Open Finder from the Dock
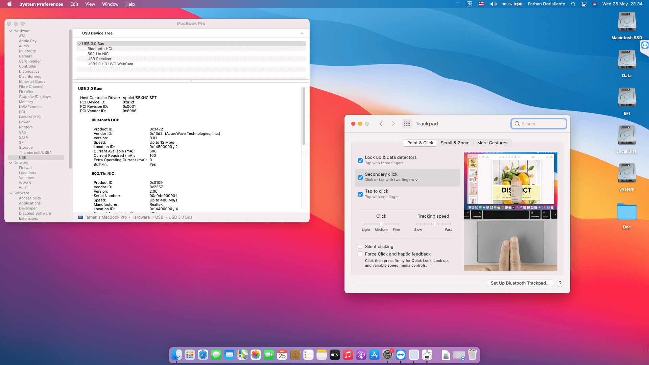649x365 pixels. pos(176,355)
